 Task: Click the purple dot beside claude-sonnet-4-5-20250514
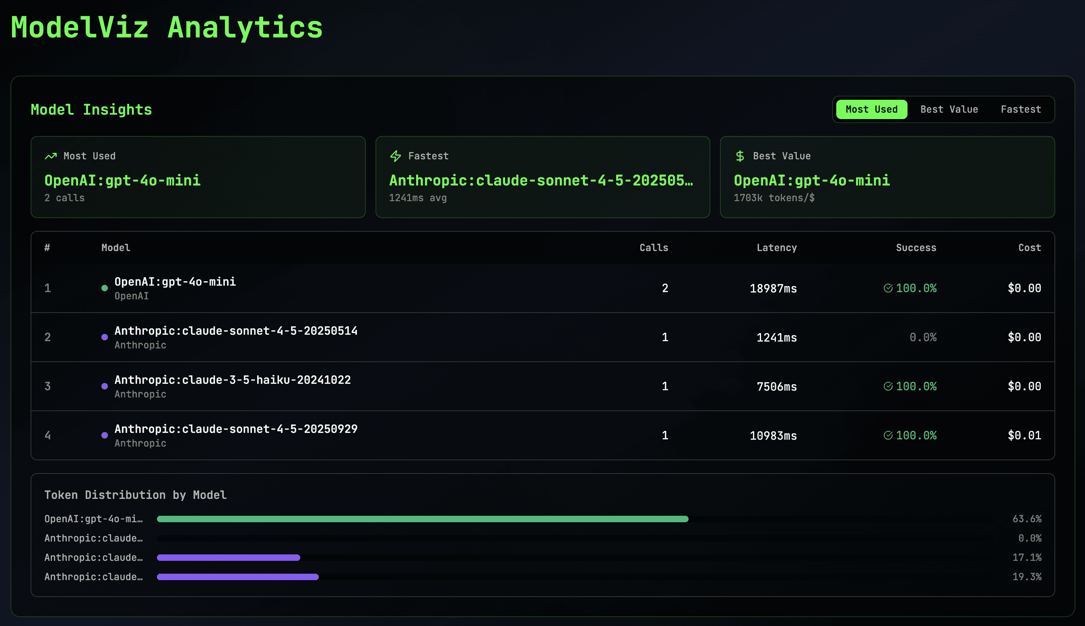point(105,337)
